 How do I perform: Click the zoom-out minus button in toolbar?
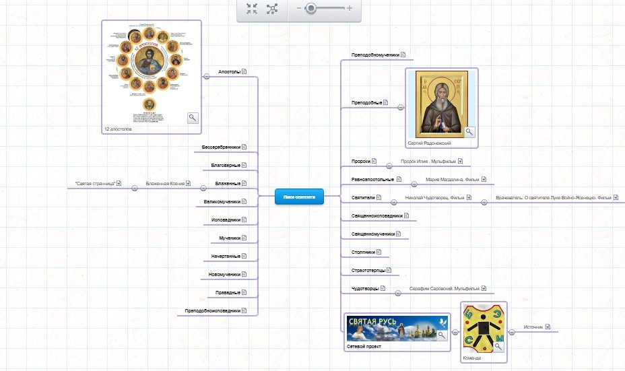tap(299, 9)
